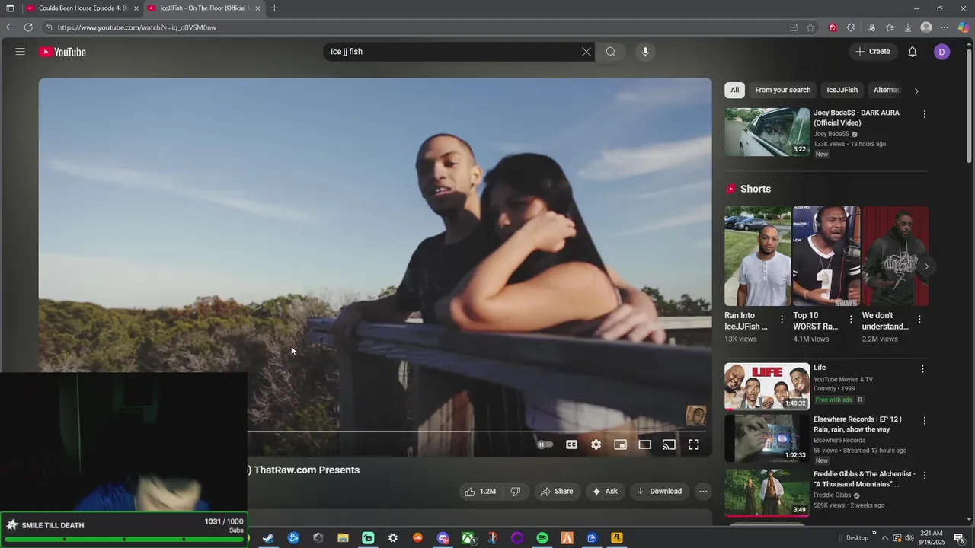This screenshot has height=548, width=975.
Task: Add this page to favorites star
Action: [x=810, y=27]
